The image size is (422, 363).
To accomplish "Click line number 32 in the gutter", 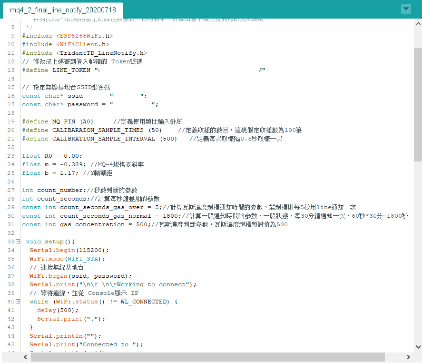I will click(x=11, y=233).
